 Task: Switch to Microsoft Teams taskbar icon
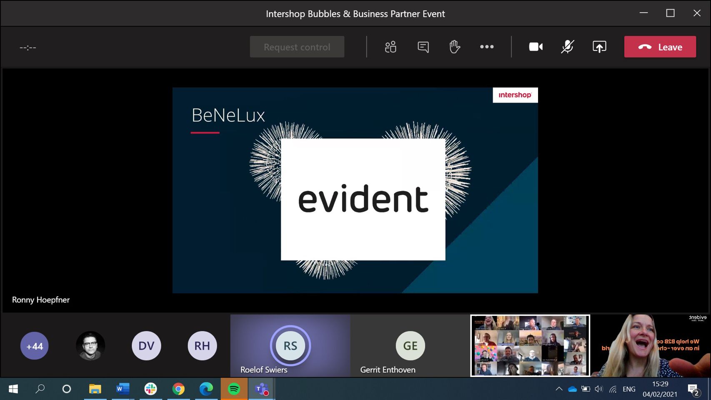click(262, 389)
